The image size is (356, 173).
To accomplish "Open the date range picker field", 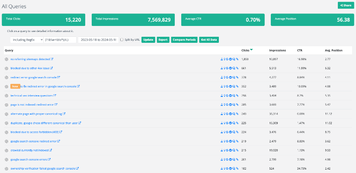I will coord(98,40).
